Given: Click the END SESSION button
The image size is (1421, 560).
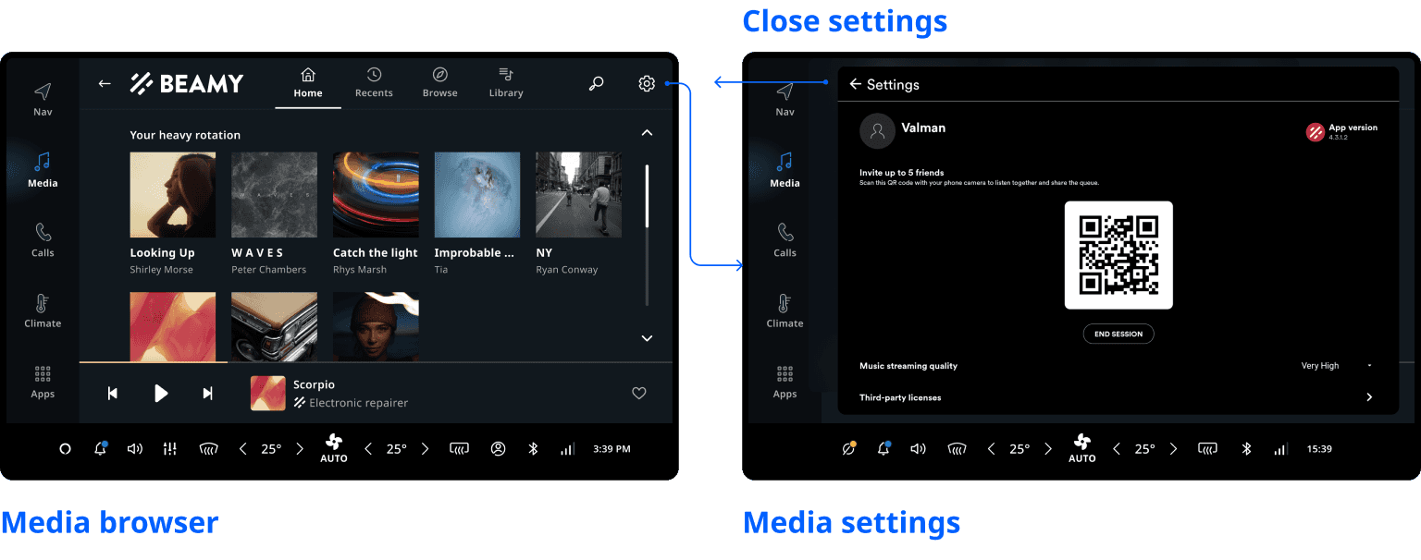Looking at the screenshot, I should (1118, 334).
